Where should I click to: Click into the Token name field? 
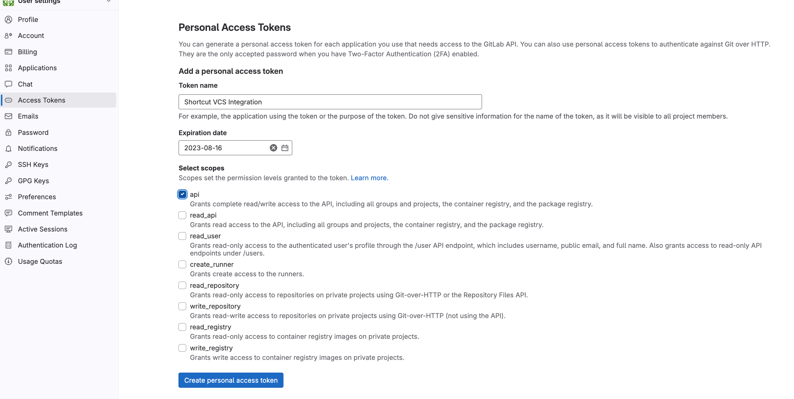coord(330,102)
